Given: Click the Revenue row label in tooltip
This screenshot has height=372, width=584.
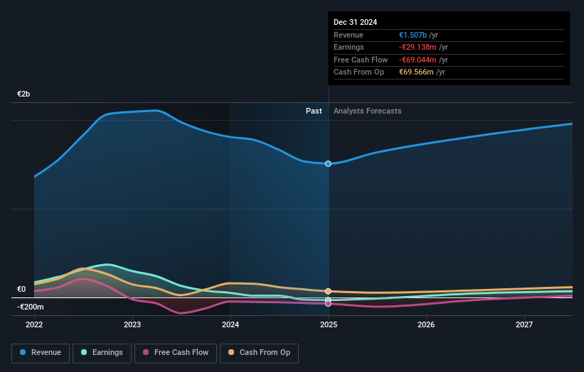Looking at the screenshot, I should coord(349,35).
